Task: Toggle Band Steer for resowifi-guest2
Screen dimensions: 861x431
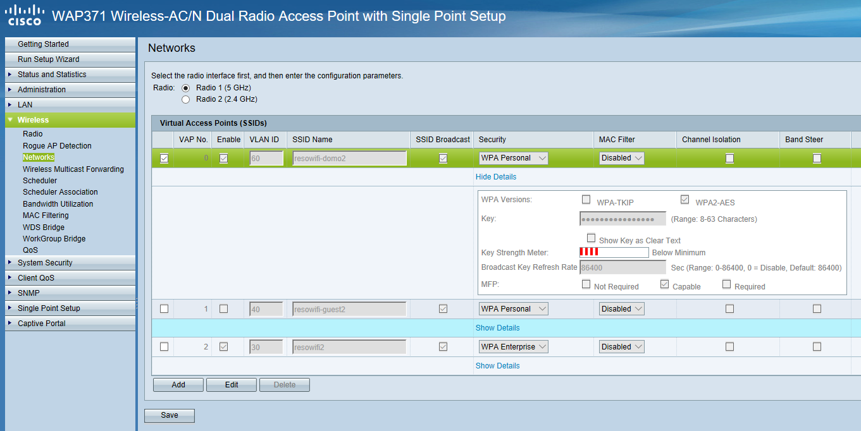Action: (x=817, y=309)
